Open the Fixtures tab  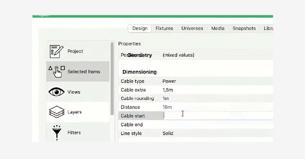tap(164, 28)
